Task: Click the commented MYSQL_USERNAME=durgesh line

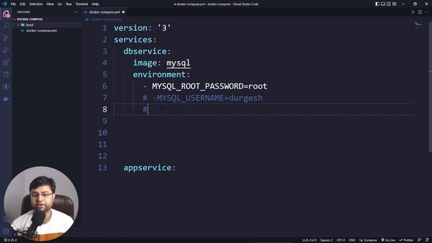Action: pos(202,98)
